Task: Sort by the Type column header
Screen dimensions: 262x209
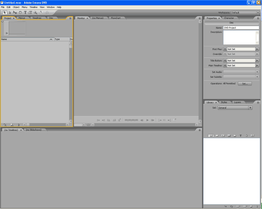Action: tap(62, 39)
